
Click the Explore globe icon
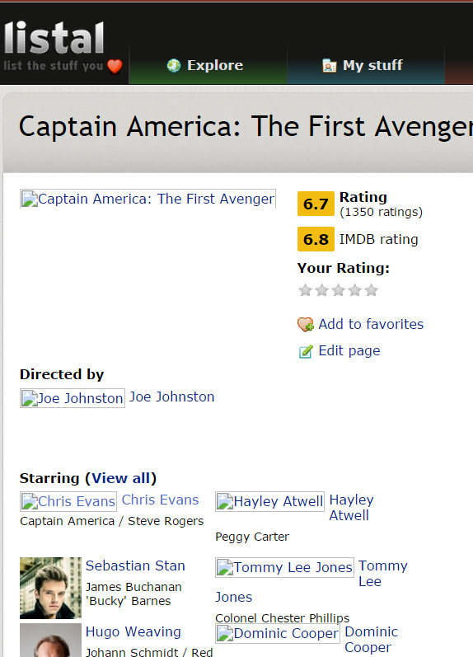173,65
